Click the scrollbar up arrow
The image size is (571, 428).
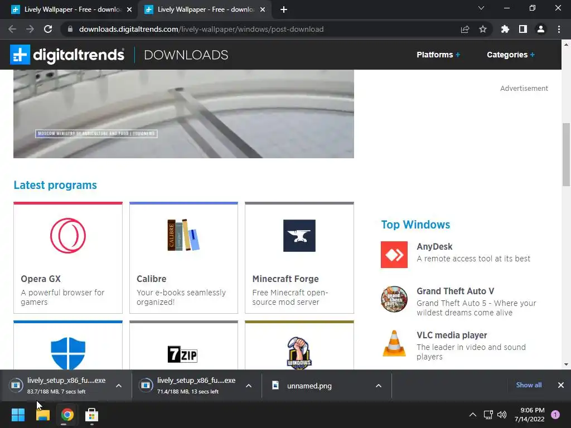[x=566, y=45]
